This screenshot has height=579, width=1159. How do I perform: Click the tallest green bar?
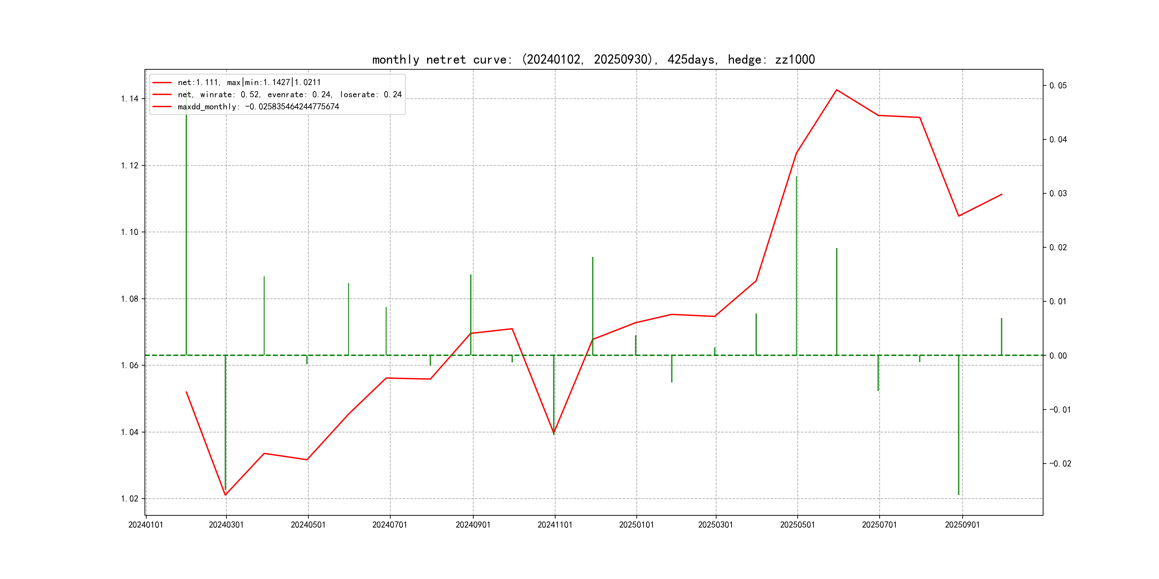pyautogui.click(x=186, y=225)
